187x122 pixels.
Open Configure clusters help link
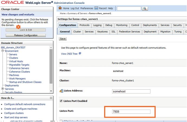(14, 113)
